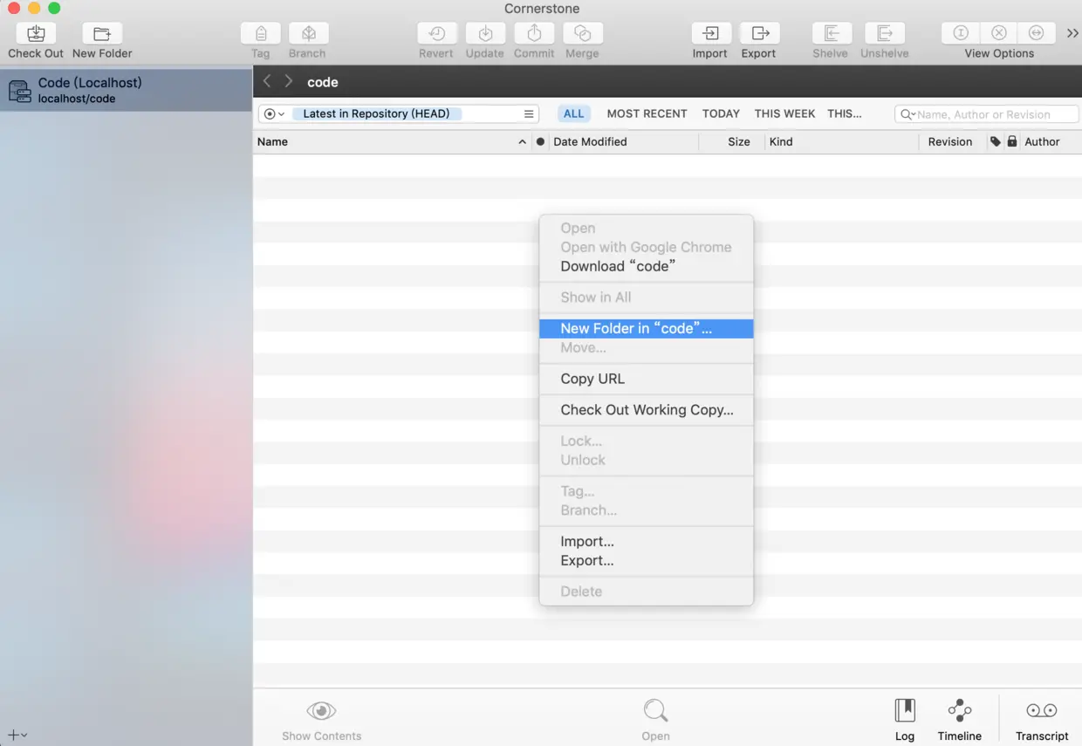Viewport: 1082px width, 746px height.
Task: Click the Tag toolbar icon
Action: tap(260, 34)
